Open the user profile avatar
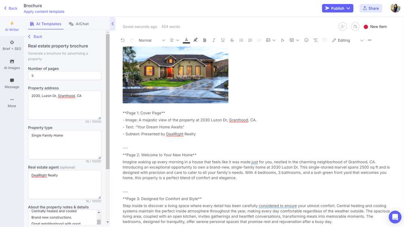This screenshot has height=227, width=404. click(395, 8)
